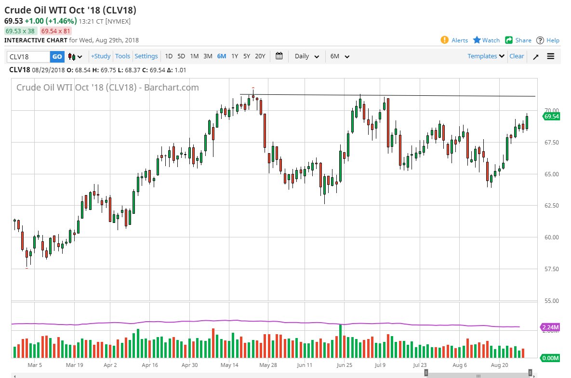Switch to the 5D time range

tap(181, 56)
